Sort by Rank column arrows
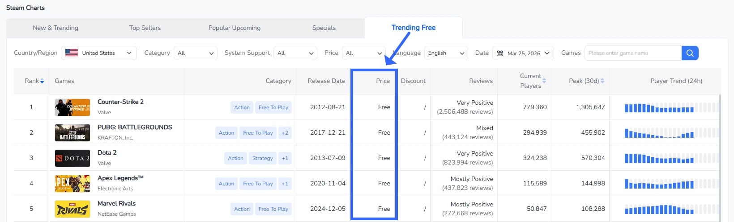This screenshot has width=734, height=222. click(42, 81)
